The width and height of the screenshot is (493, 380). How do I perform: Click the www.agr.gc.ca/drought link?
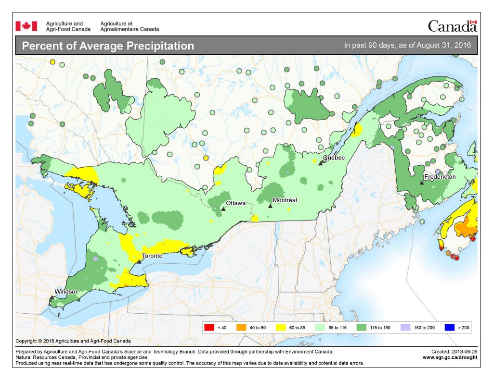point(450,357)
